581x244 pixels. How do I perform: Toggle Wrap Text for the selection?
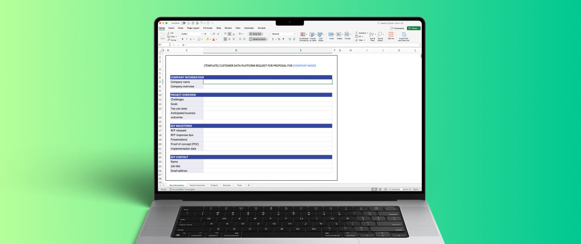coord(256,33)
